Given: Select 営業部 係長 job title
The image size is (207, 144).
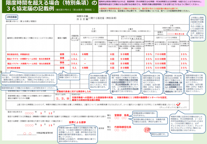Looking at the screenshot, I should 122,115.
